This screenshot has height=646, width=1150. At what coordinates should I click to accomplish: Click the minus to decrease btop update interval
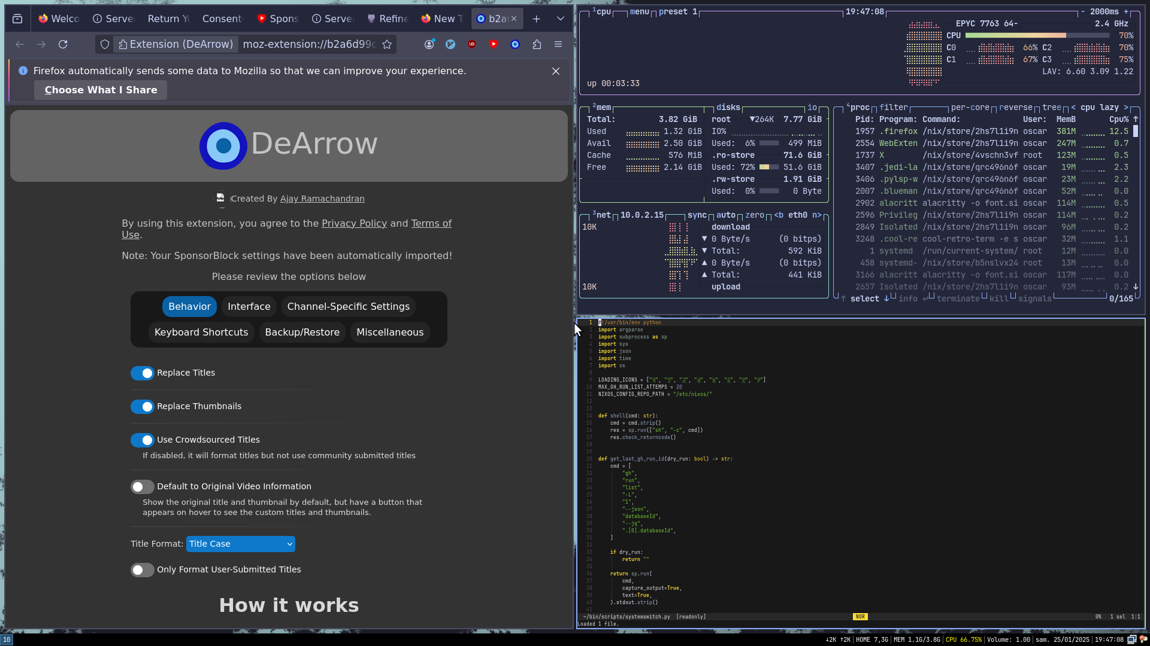tap(1083, 11)
